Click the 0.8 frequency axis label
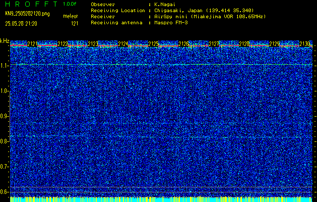 [x=5, y=141]
